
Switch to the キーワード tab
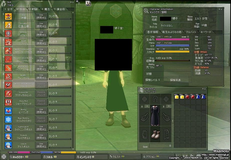206,32
